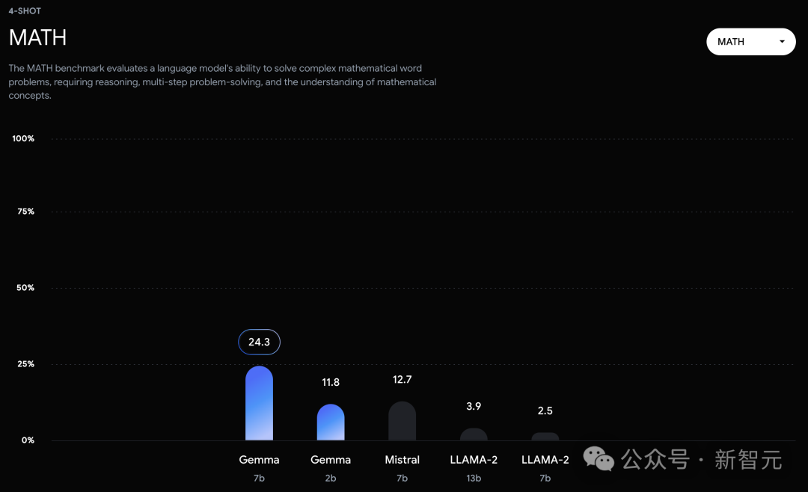This screenshot has height=492, width=808.
Task: Click the large MATH chart heading
Action: (x=37, y=37)
